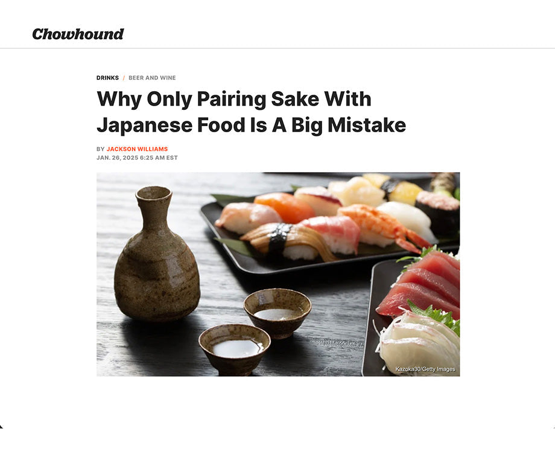Click the ceramic sake bottle in photo
This screenshot has height=449, width=555.
156,255
